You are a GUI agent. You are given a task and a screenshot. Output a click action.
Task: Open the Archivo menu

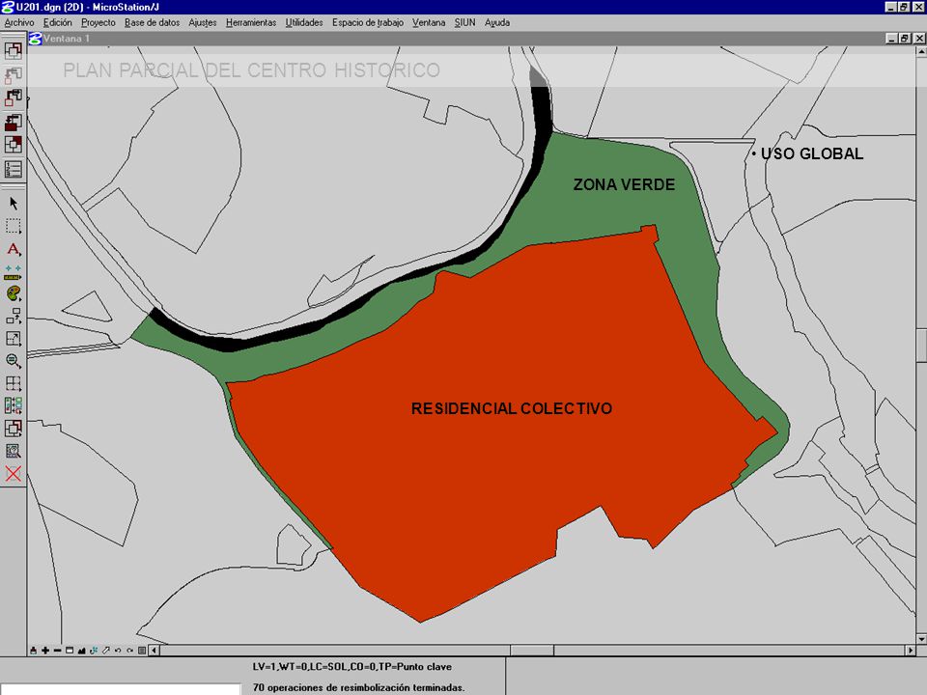19,22
